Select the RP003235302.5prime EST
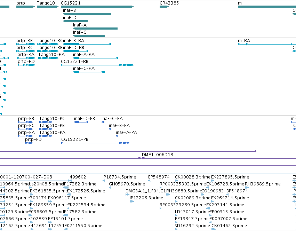 [x=183, y=184]
